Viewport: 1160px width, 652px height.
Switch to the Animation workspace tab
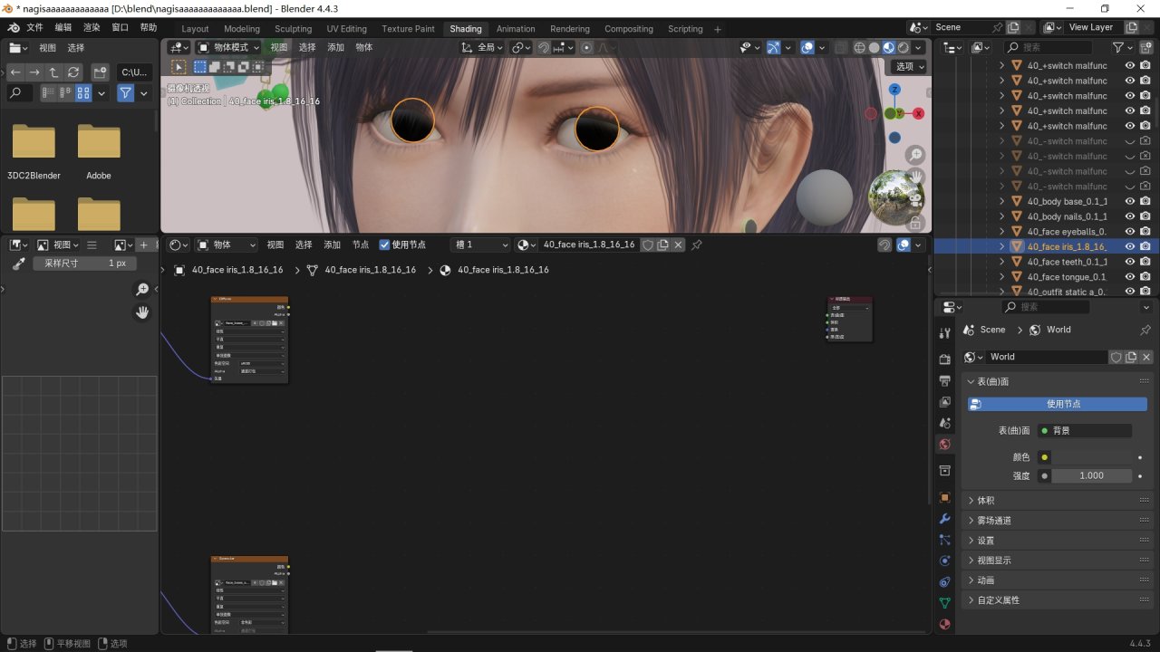(516, 29)
